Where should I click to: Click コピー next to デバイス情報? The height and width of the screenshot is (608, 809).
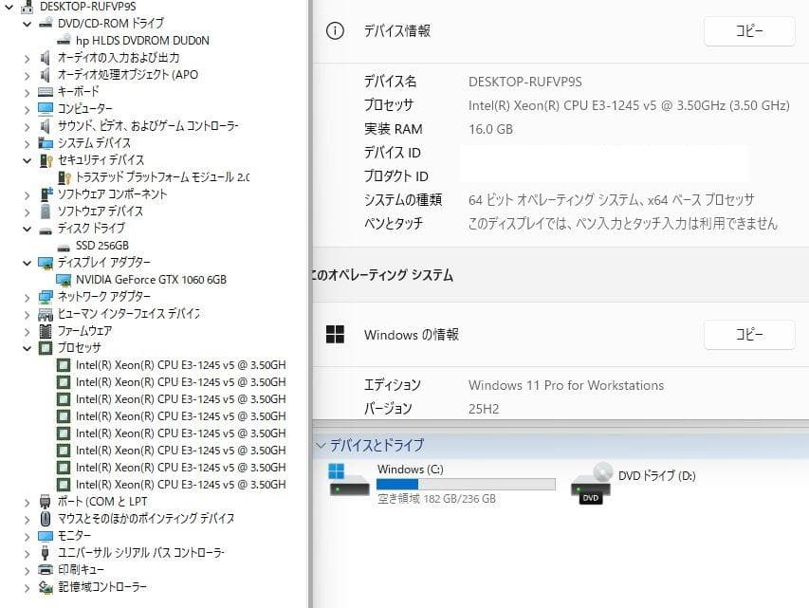tap(748, 30)
